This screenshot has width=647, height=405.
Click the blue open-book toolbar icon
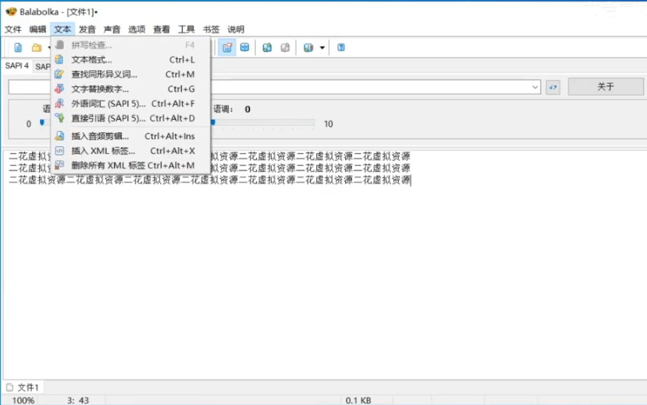[245, 48]
